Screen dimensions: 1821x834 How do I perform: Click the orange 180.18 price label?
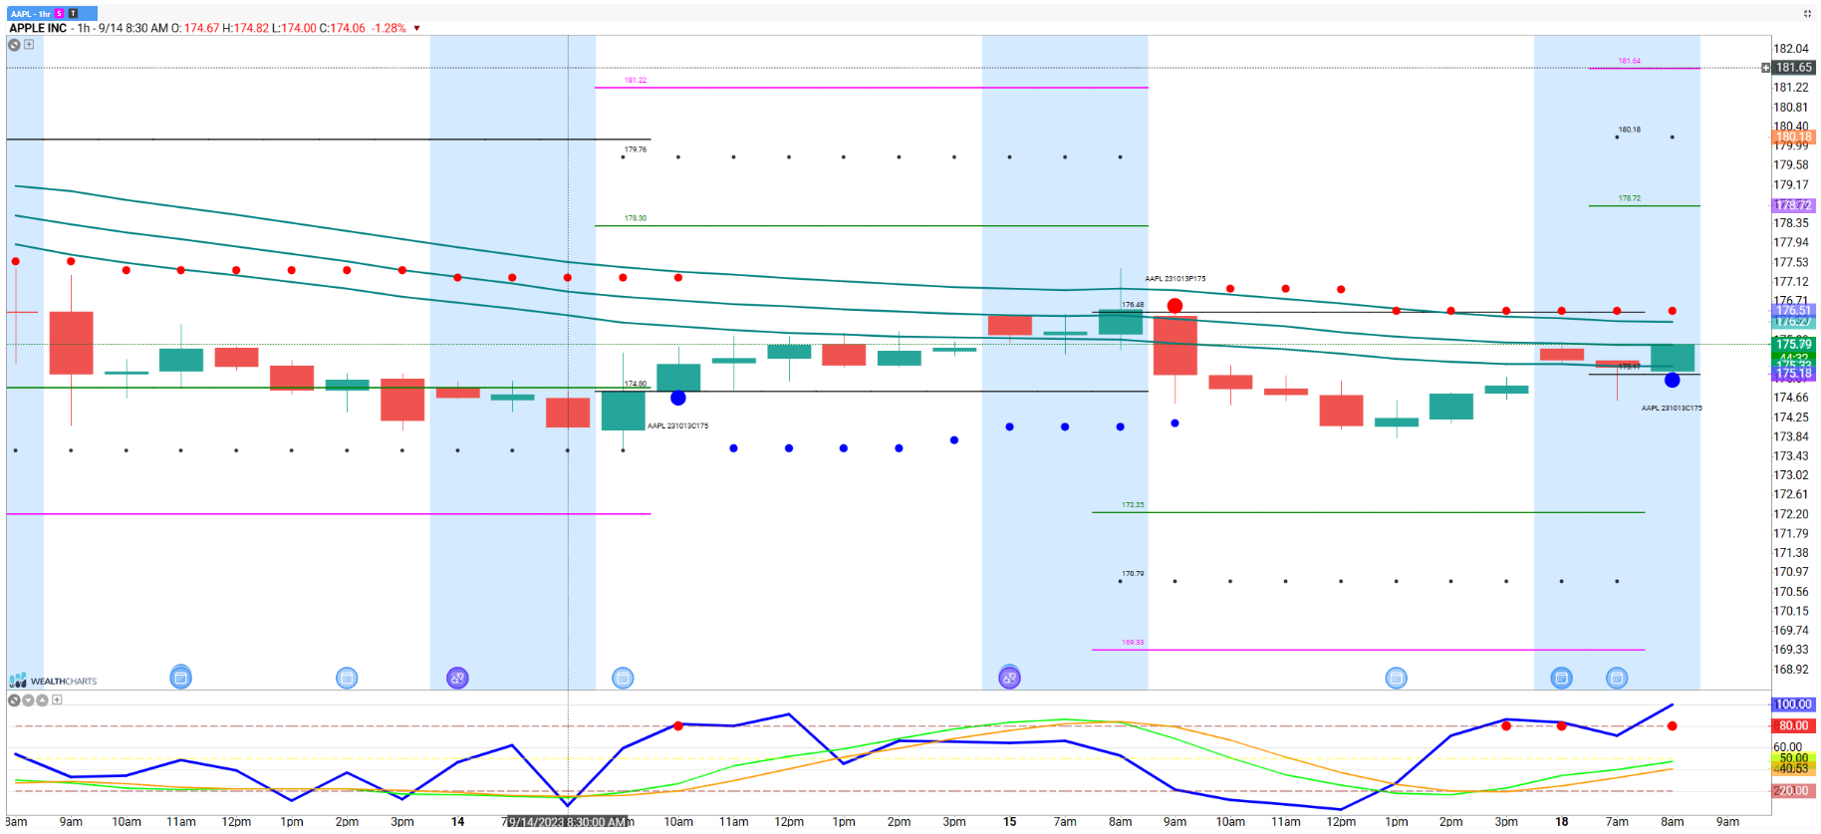pyautogui.click(x=1794, y=137)
